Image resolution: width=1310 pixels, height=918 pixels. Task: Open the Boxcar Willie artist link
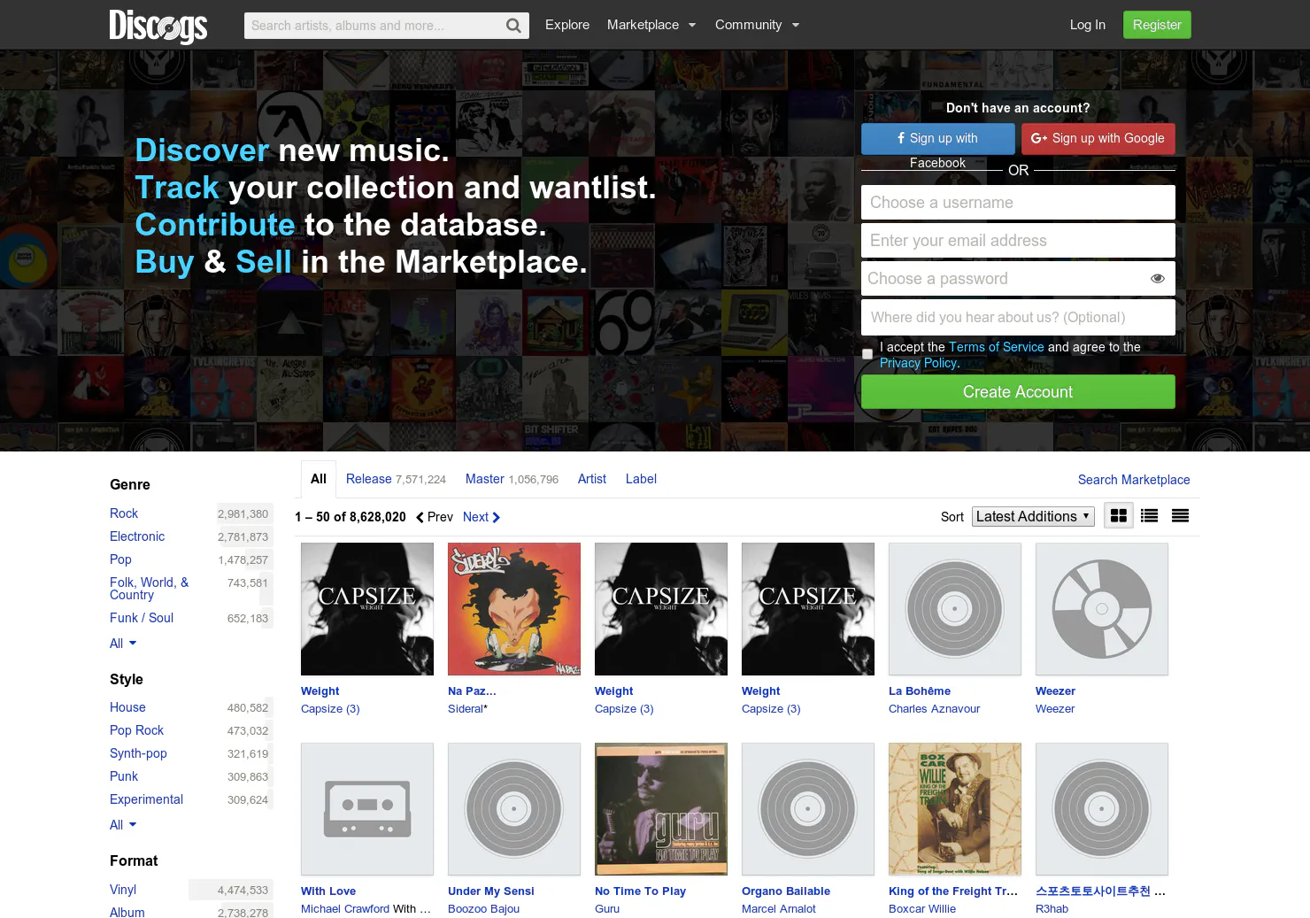coord(922,909)
